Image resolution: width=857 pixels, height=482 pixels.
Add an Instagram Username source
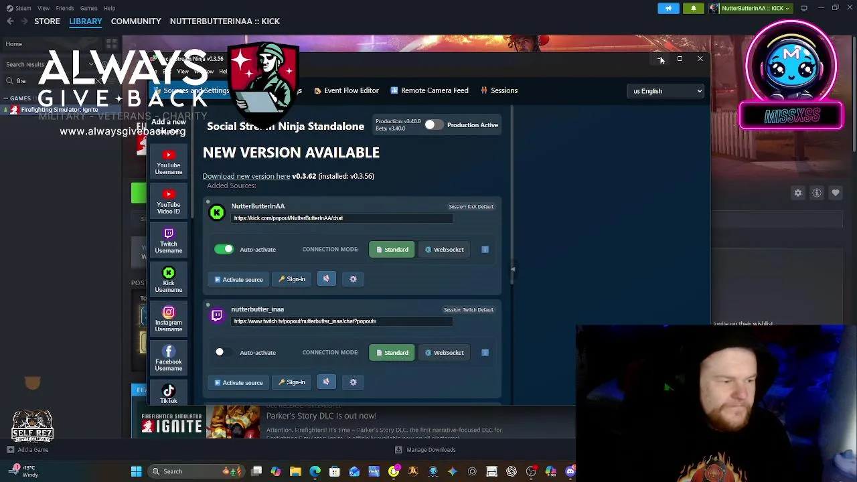(x=169, y=319)
